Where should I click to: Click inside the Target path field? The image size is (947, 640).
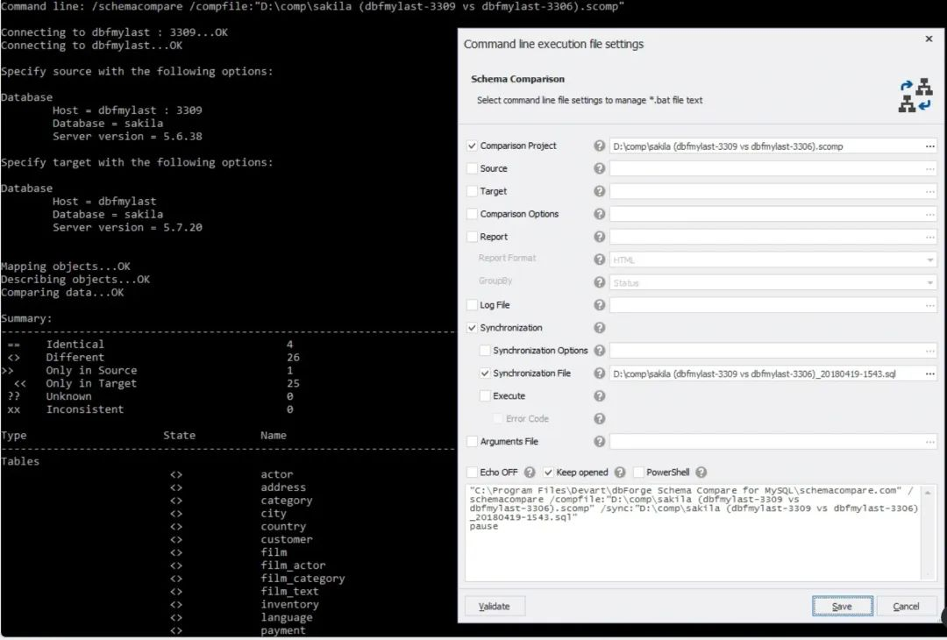[763, 191]
